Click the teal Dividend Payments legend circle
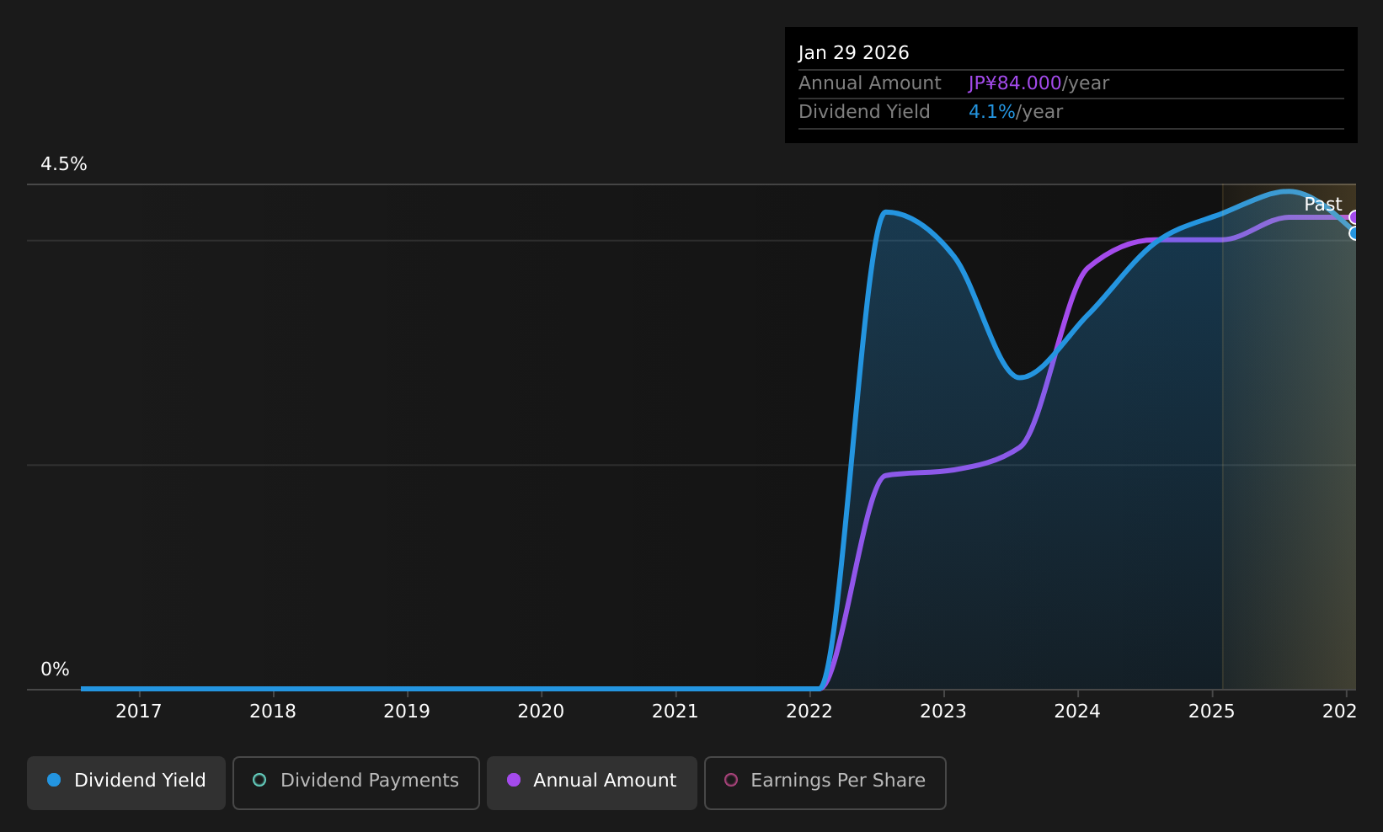1383x832 pixels. pyautogui.click(x=259, y=780)
